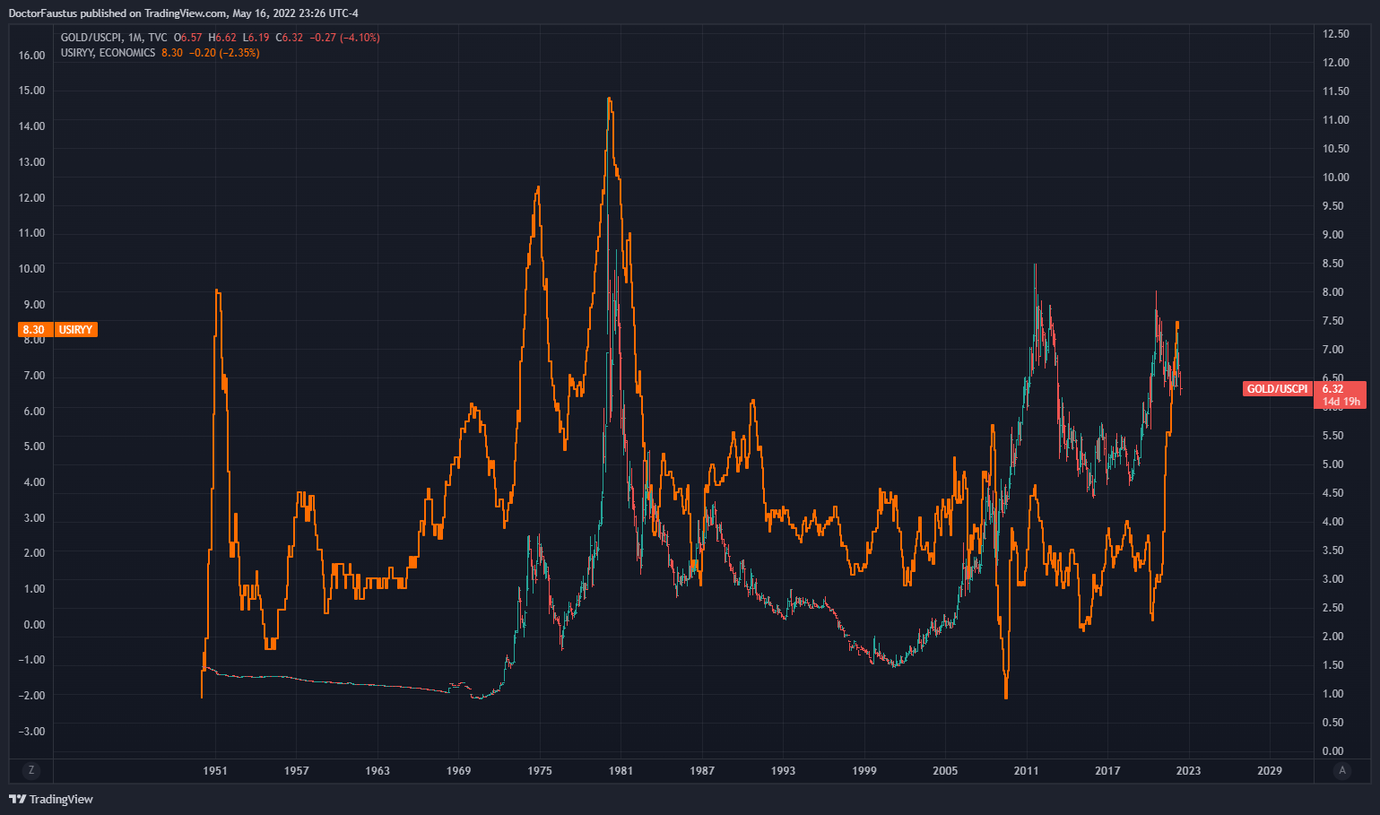Click 5.50 on the right price scale

point(1333,436)
